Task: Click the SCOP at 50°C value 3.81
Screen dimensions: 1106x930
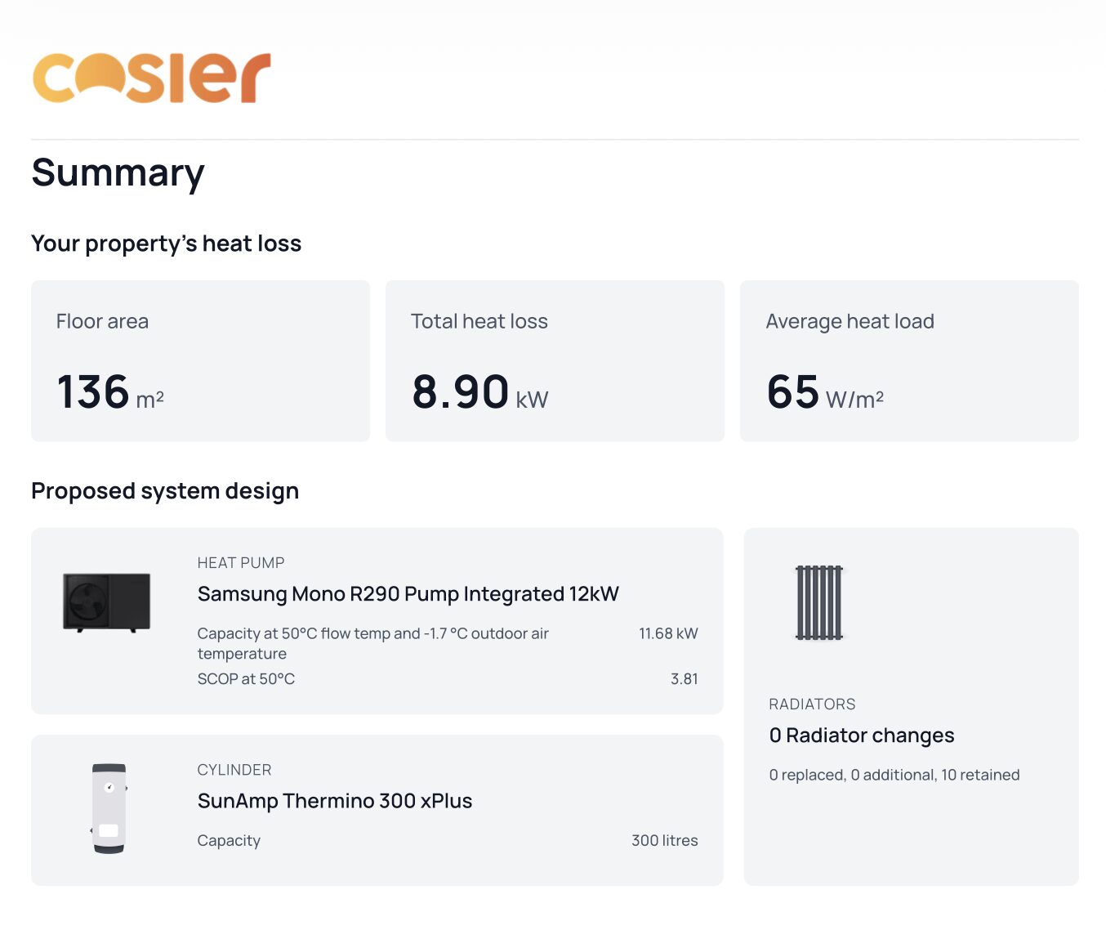Action: [684, 679]
